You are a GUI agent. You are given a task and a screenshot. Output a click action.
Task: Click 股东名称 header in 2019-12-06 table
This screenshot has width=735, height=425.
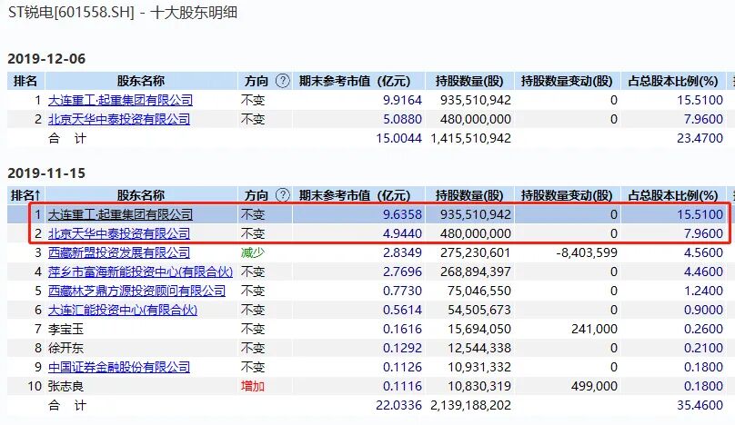141,81
